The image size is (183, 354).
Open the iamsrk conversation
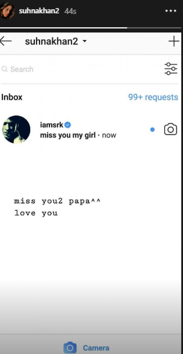point(91,130)
